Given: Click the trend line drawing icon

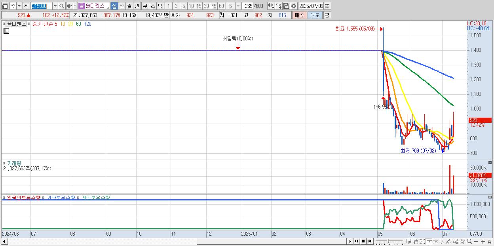Looking at the screenshot, I should click(449, 241).
